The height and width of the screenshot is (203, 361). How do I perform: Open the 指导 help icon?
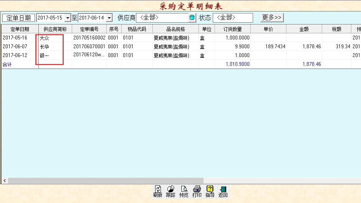click(210, 191)
